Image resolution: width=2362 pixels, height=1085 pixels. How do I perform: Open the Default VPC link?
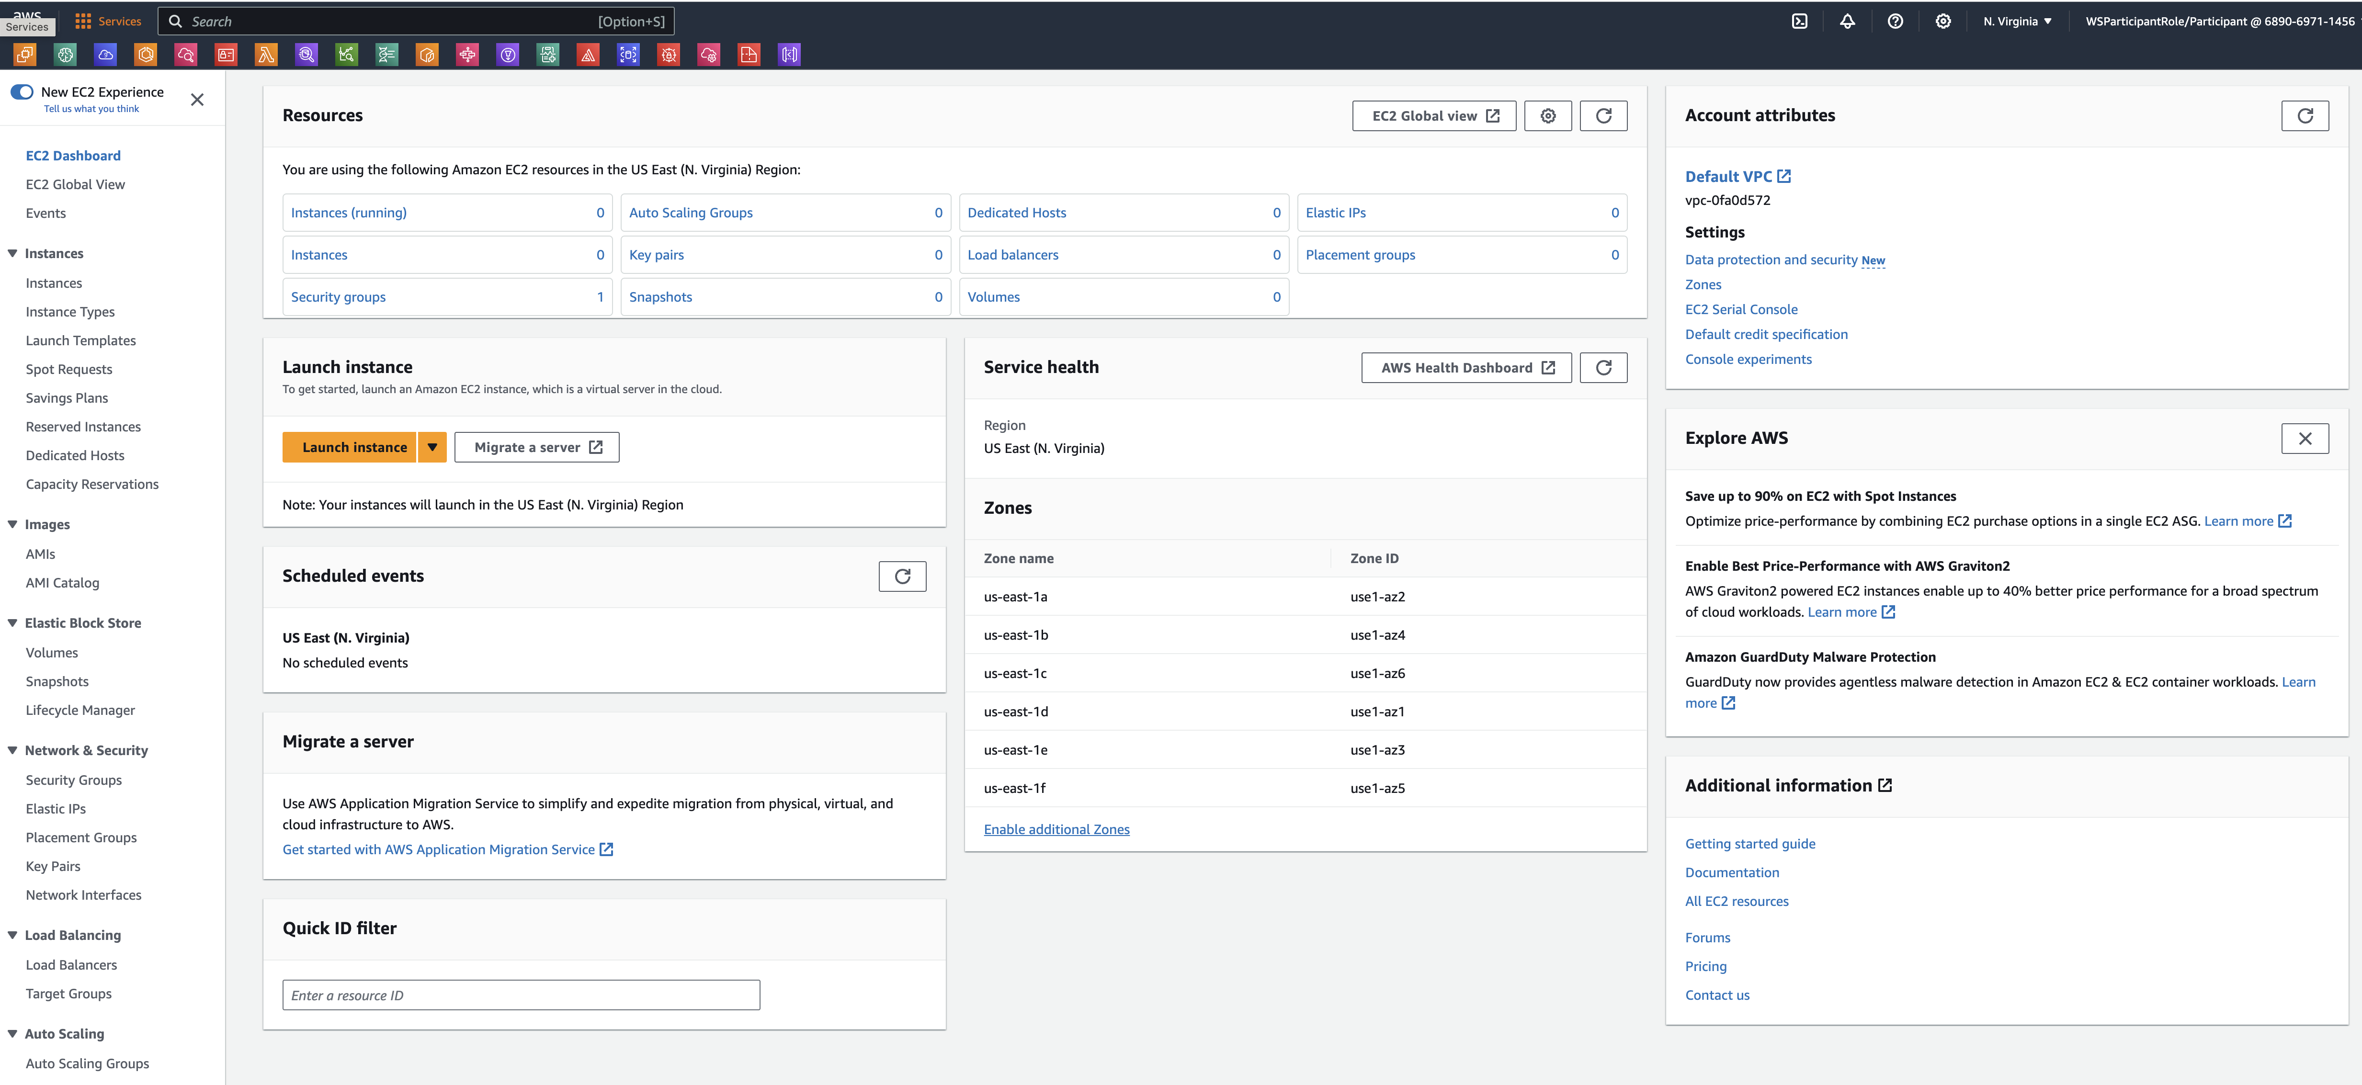click(x=1737, y=176)
